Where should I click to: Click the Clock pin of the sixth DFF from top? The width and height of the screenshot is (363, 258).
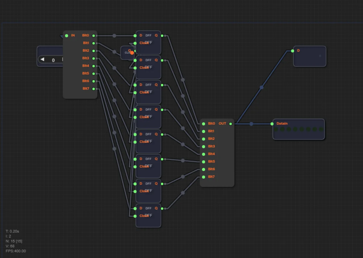[x=135, y=167]
